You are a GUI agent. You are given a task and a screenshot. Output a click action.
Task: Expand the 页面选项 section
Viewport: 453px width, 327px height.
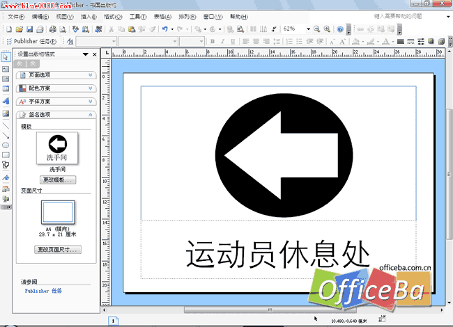tap(56, 75)
